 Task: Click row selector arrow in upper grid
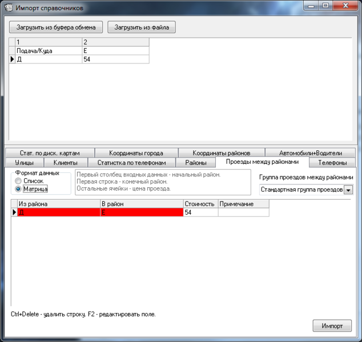(x=12, y=59)
